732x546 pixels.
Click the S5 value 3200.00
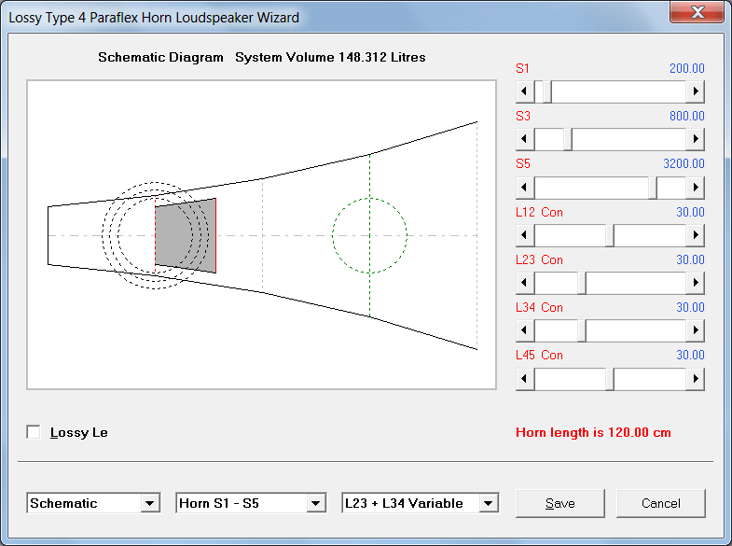point(684,163)
